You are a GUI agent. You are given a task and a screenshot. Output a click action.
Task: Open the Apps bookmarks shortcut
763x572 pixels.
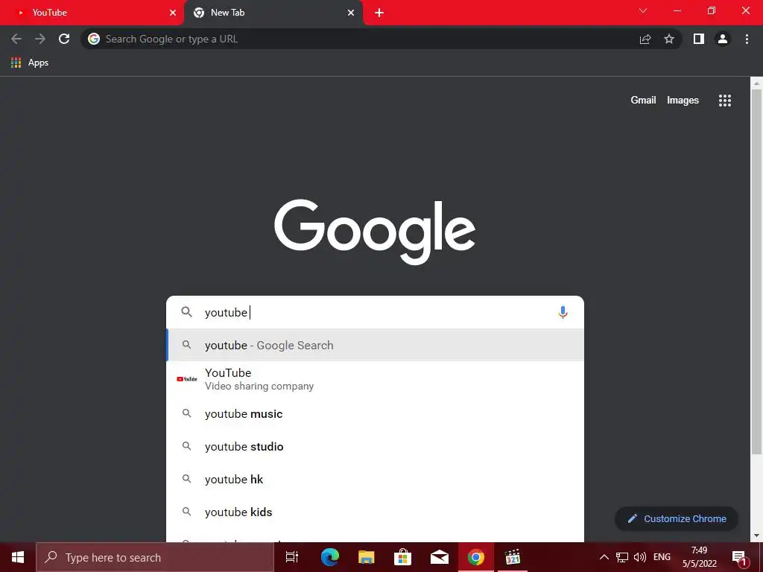pos(30,63)
